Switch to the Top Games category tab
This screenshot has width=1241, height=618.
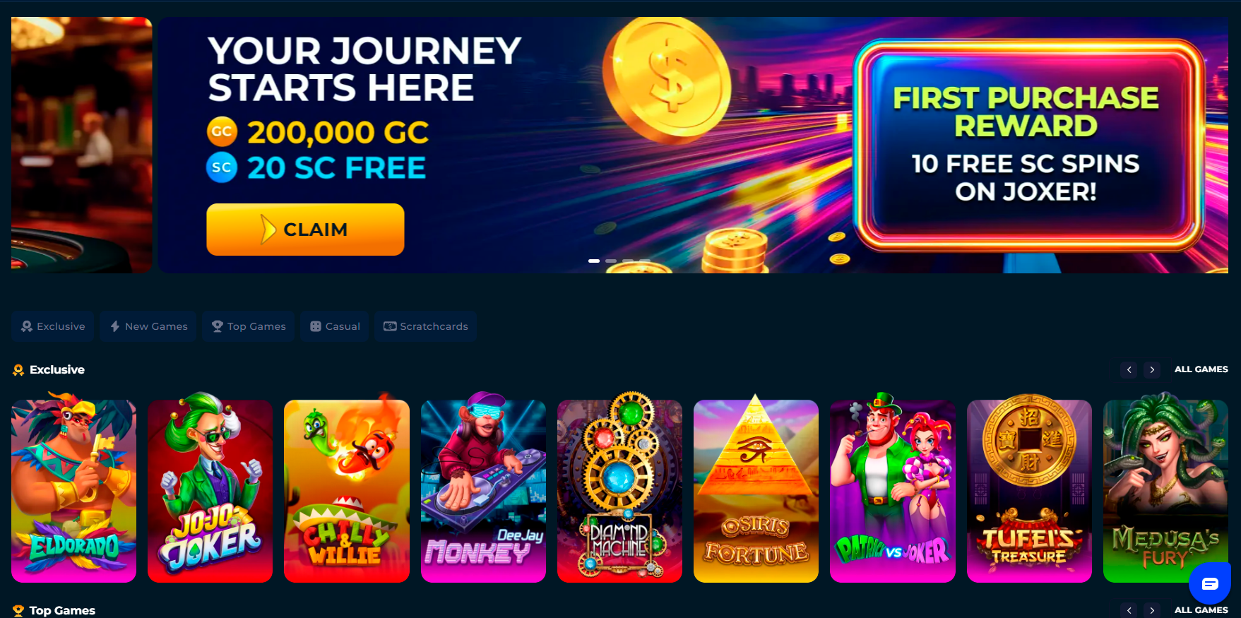point(249,326)
